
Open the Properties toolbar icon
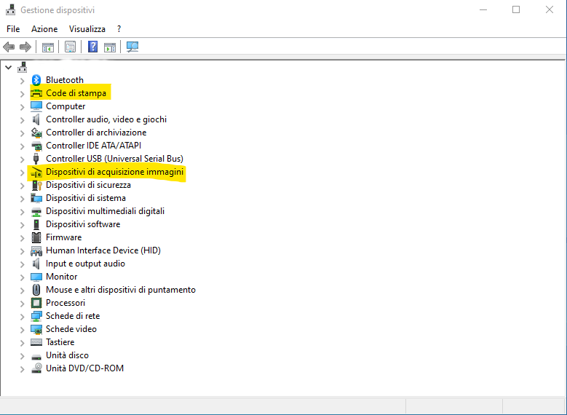point(70,47)
